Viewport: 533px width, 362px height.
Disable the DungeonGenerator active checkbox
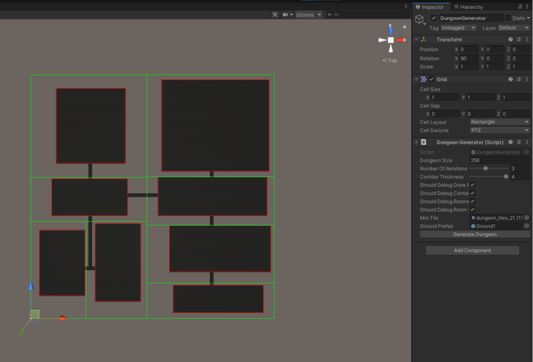434,18
